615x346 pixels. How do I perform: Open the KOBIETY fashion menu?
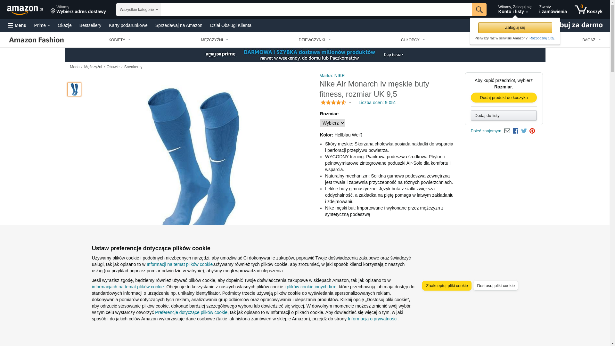(x=119, y=40)
